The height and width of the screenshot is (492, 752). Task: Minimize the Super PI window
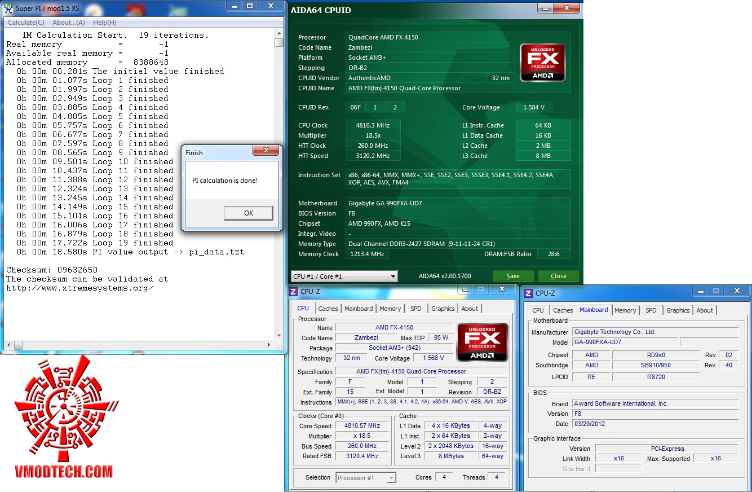click(x=235, y=6)
